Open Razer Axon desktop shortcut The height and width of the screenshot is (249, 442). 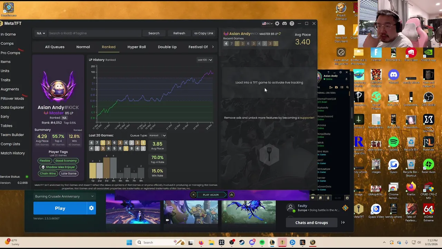coord(429,166)
